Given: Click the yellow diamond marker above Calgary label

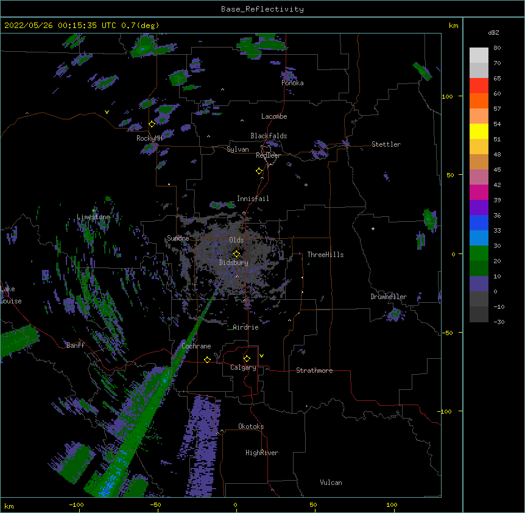Looking at the screenshot, I should coord(247,359).
